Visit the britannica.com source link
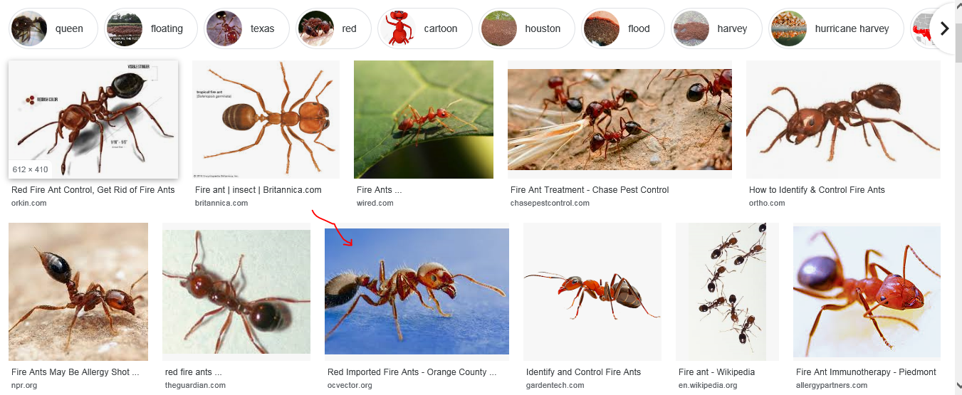 click(x=221, y=203)
